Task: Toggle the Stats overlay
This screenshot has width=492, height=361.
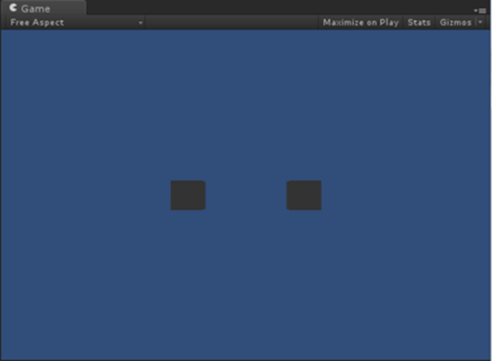Action: click(419, 23)
